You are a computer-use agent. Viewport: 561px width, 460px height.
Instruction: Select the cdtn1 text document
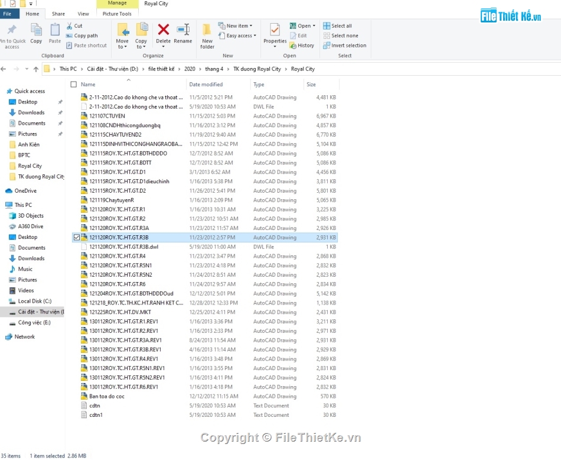(96, 415)
